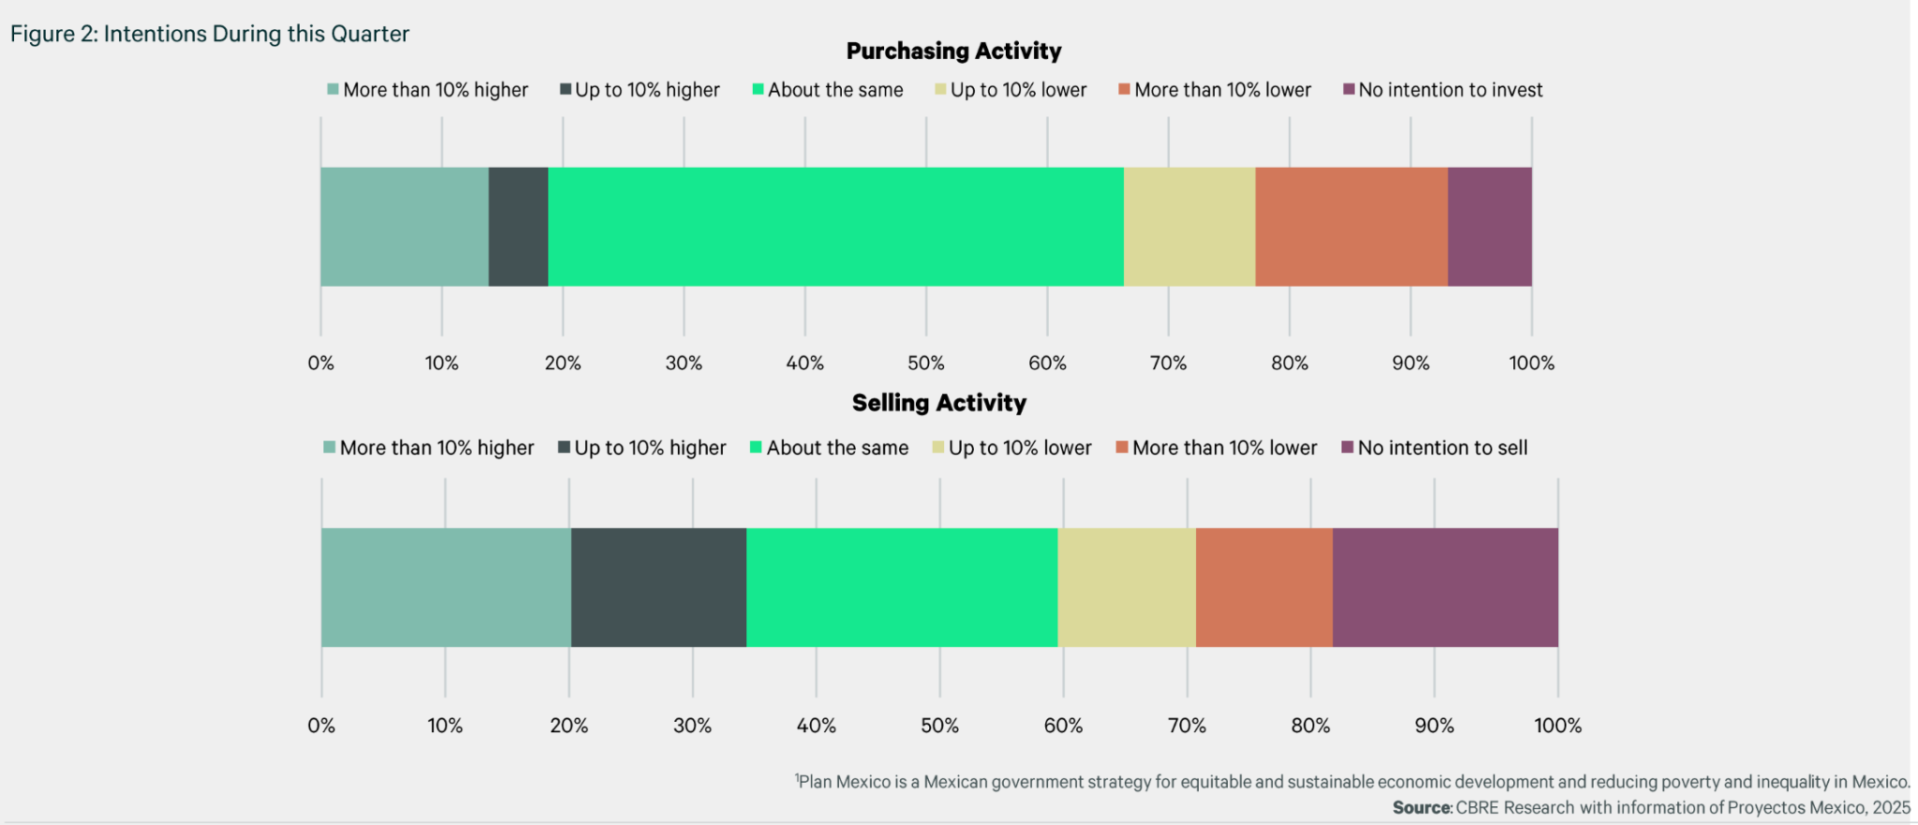Select 'Up to 10% lower' Selling legend swatch
The image size is (1918, 825).
tap(938, 448)
